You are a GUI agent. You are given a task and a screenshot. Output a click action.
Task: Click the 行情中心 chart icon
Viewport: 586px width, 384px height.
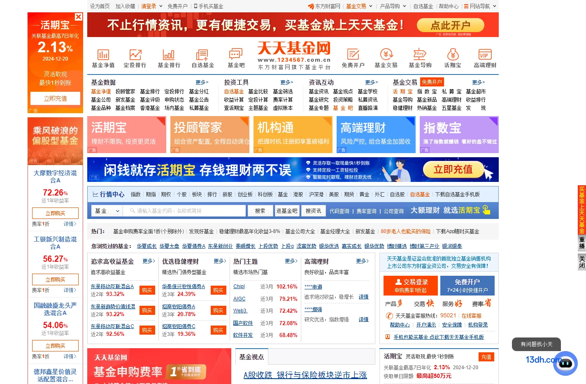point(95,194)
